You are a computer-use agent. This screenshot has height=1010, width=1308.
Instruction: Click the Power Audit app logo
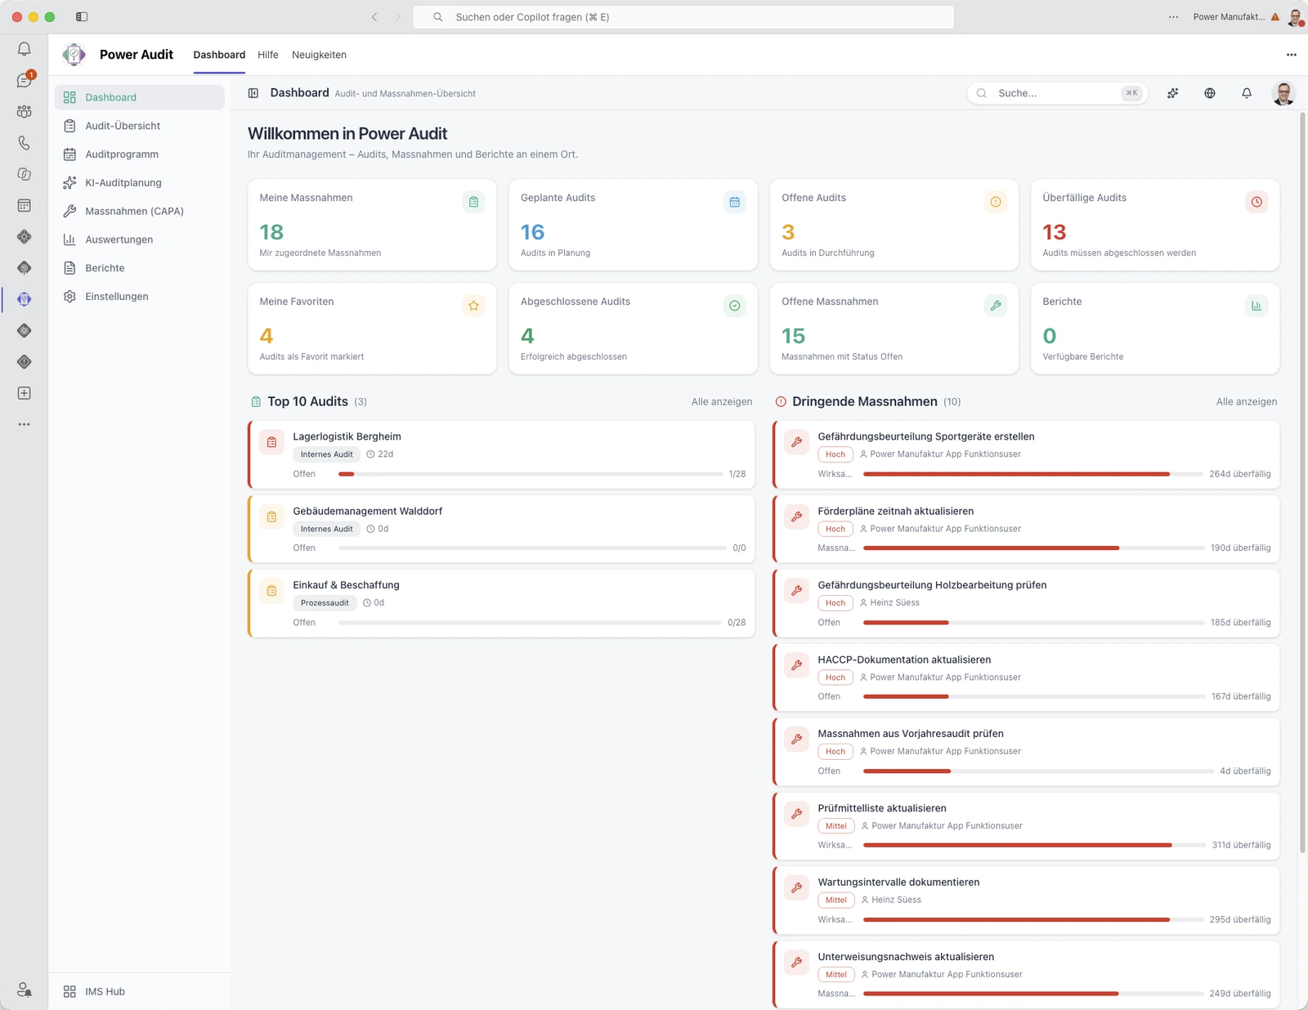click(74, 55)
